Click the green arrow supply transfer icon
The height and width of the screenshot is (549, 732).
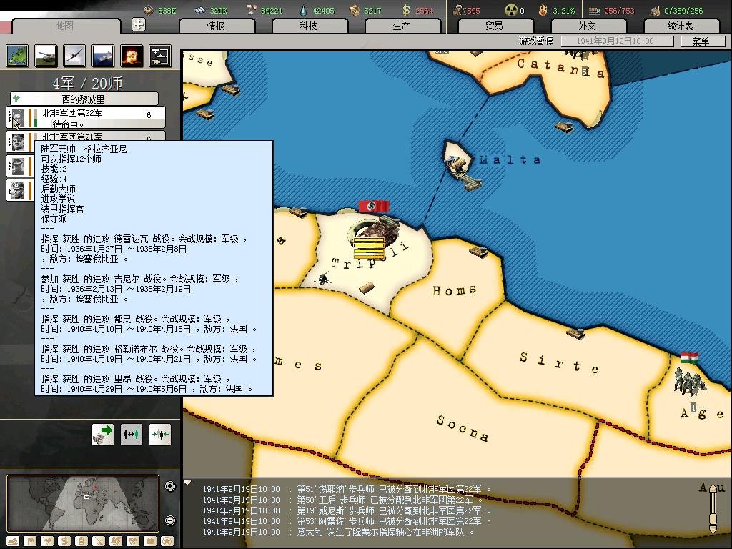tap(103, 434)
